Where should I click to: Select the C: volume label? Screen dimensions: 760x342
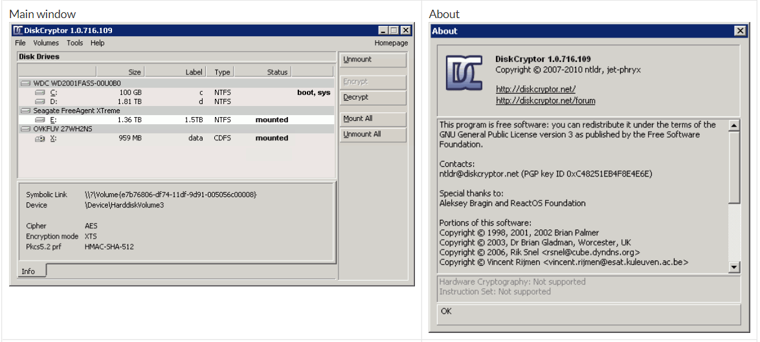click(x=53, y=92)
